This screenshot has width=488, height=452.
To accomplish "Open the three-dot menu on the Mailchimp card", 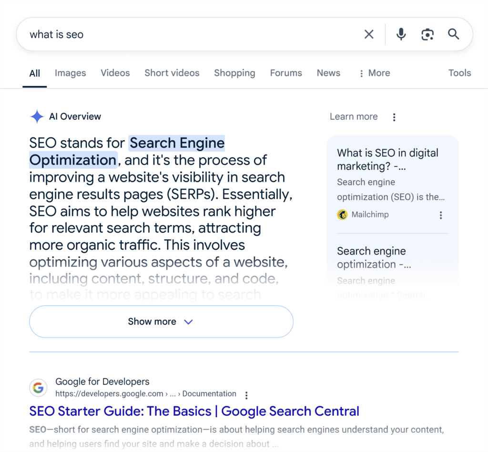I will [x=441, y=215].
